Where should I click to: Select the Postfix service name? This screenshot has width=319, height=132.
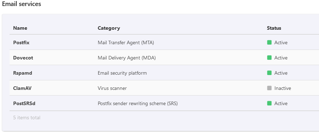21,42
